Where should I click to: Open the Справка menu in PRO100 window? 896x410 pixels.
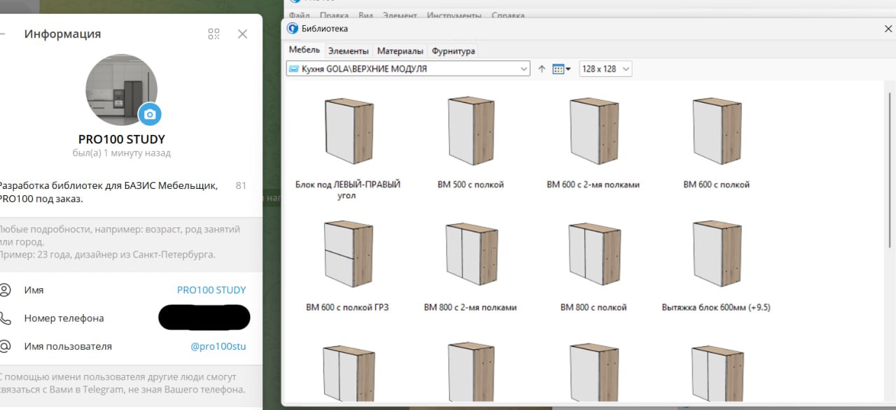(x=507, y=15)
